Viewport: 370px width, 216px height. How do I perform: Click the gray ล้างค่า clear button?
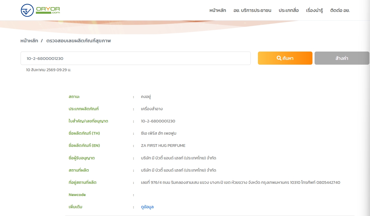pos(342,58)
